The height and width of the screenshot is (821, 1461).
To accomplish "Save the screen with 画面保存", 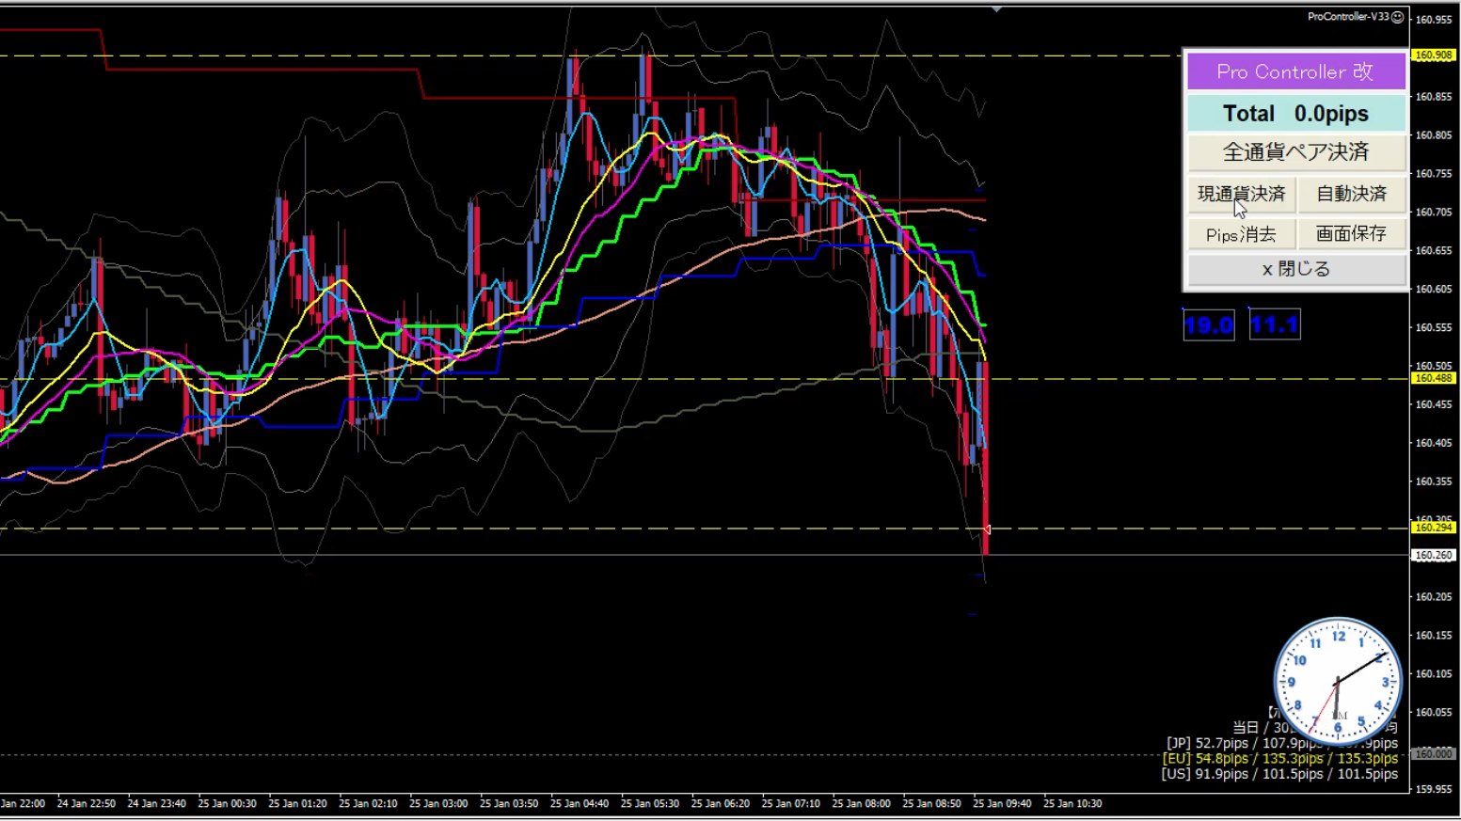I will pyautogui.click(x=1352, y=234).
